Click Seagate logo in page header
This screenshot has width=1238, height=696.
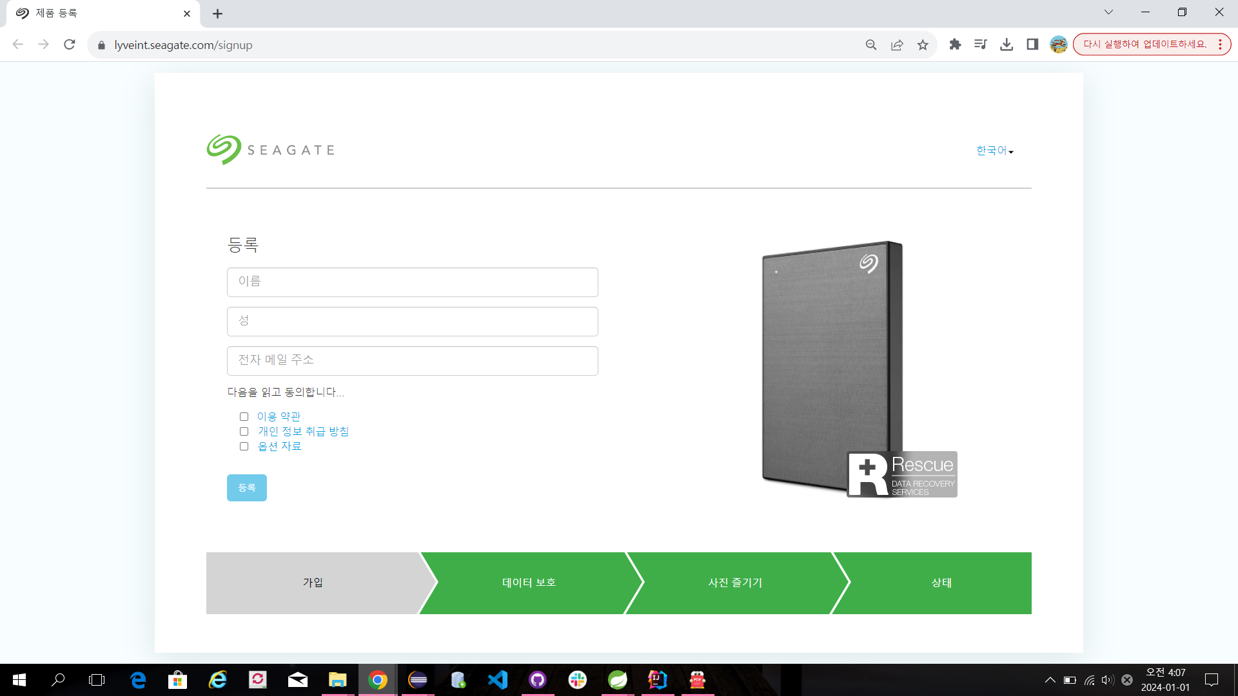tap(271, 150)
